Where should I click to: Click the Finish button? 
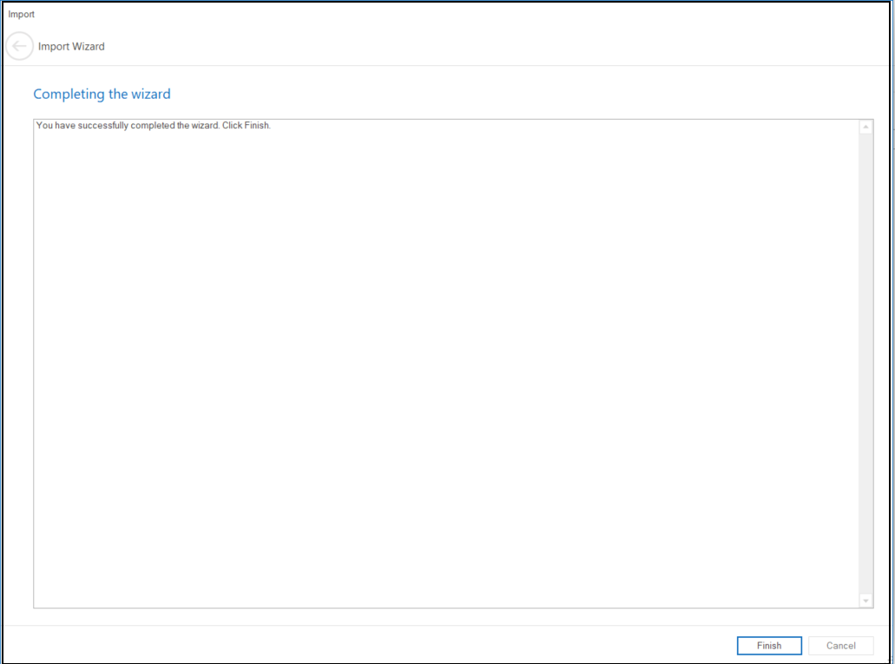click(x=768, y=646)
